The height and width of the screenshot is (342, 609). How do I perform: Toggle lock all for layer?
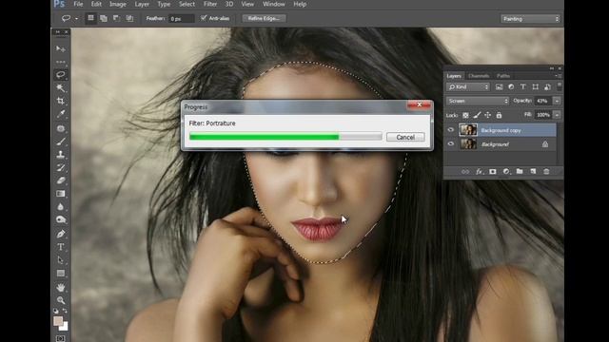click(499, 115)
